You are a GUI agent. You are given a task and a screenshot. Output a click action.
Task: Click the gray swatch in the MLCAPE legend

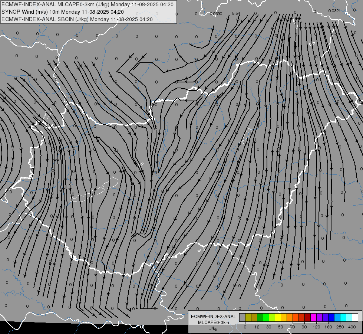242,317
